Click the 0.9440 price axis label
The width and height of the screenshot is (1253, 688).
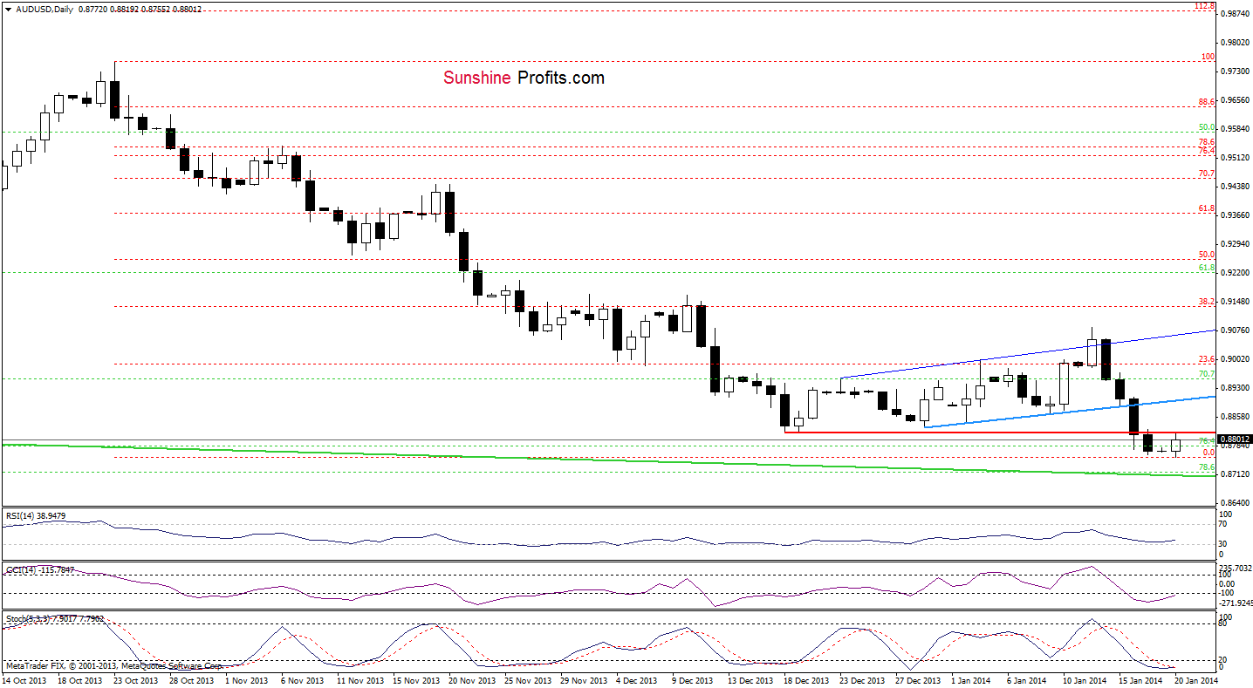click(x=1235, y=187)
